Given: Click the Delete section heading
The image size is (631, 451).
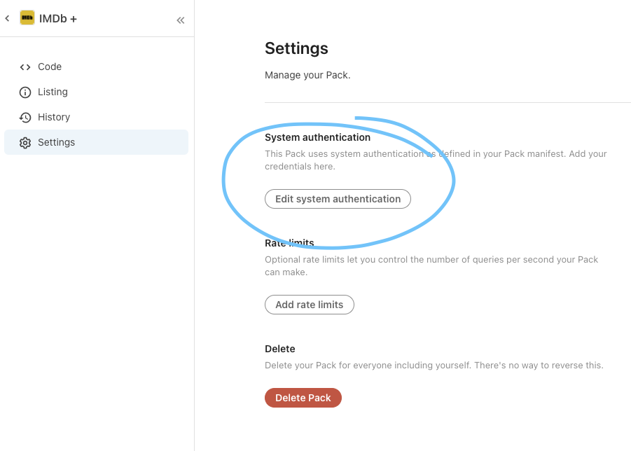Looking at the screenshot, I should (280, 349).
